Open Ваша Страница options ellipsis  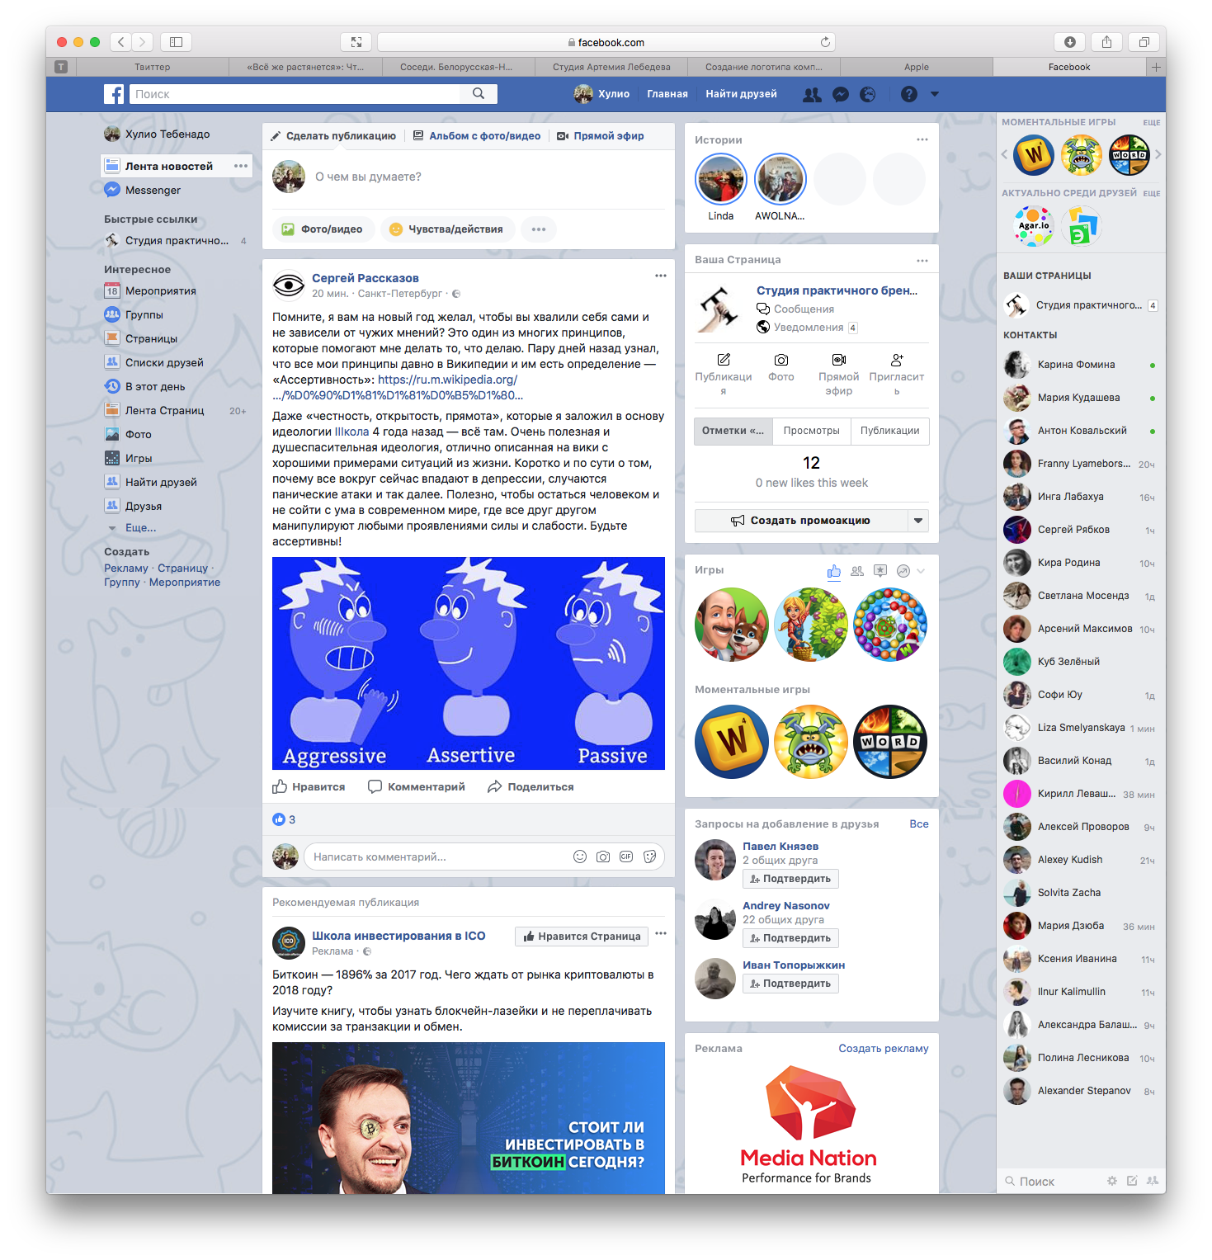click(922, 261)
